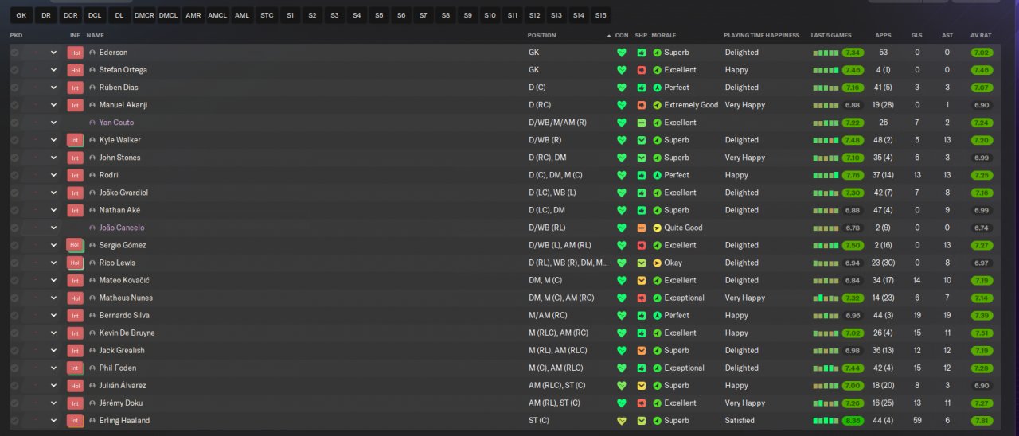Sort by the Morale column header
This screenshot has width=1019, height=436.
[x=663, y=36]
